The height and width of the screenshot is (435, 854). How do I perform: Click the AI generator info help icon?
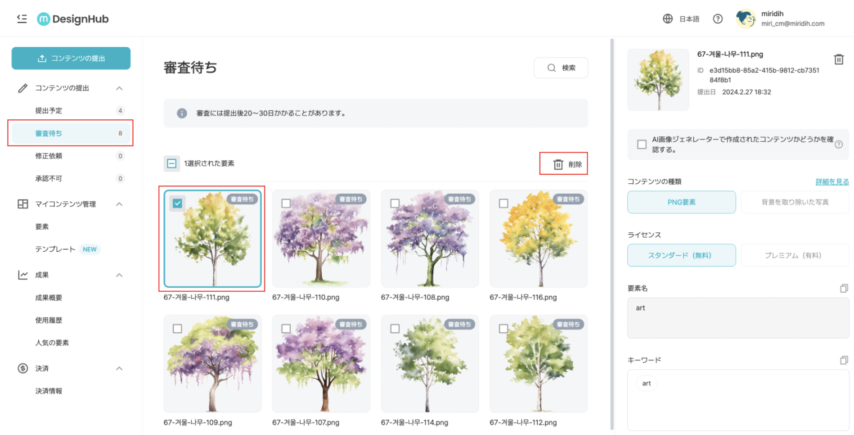coord(839,145)
